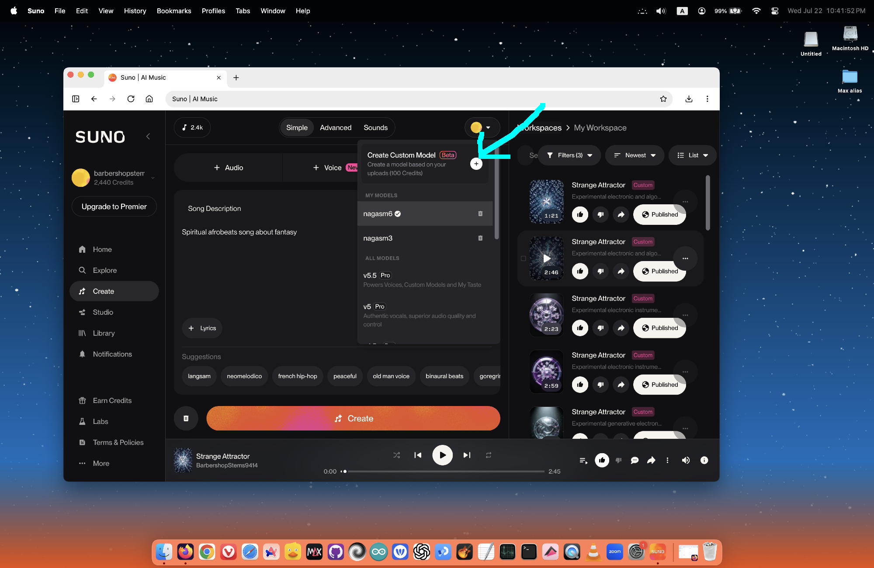Image resolution: width=874 pixels, height=568 pixels.
Task: Expand the barbershopstem account menu
Action: (x=114, y=178)
